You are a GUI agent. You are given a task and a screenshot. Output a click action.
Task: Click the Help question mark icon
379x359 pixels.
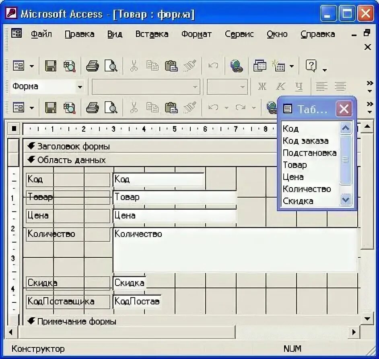(311, 65)
